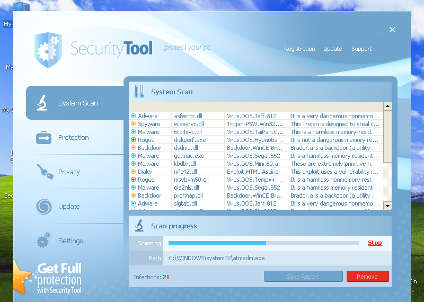
Task: Select the wiaservc.dll file name
Action: (189, 124)
